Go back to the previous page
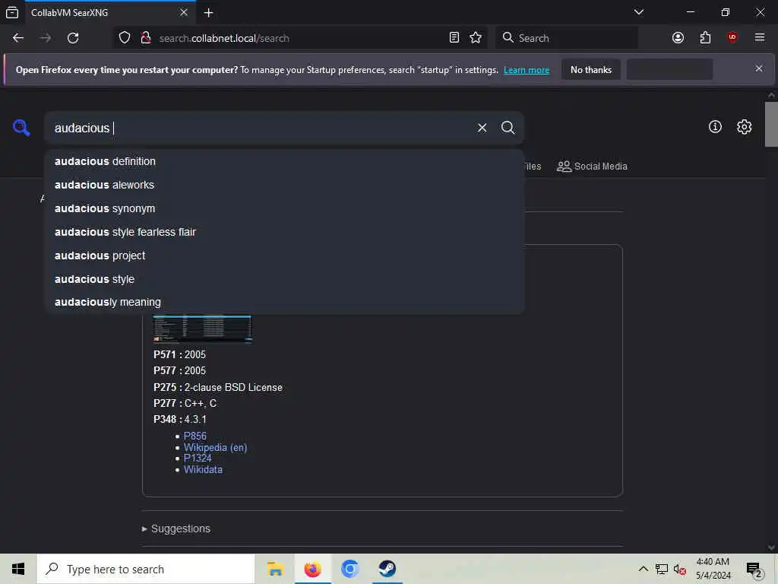 (18, 38)
